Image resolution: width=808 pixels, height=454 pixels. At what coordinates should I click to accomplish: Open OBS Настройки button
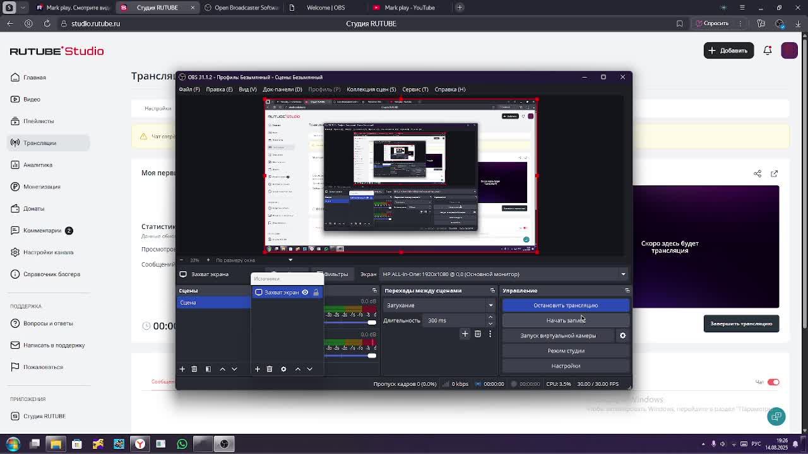(566, 366)
